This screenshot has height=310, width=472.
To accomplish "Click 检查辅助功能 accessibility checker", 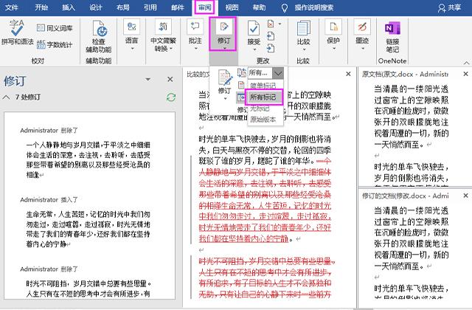I will click(99, 36).
